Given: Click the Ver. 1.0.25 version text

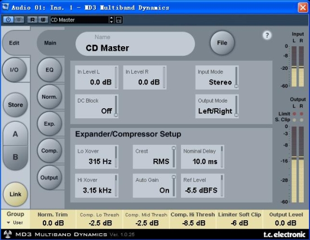Looking at the screenshot, I should (122, 235).
